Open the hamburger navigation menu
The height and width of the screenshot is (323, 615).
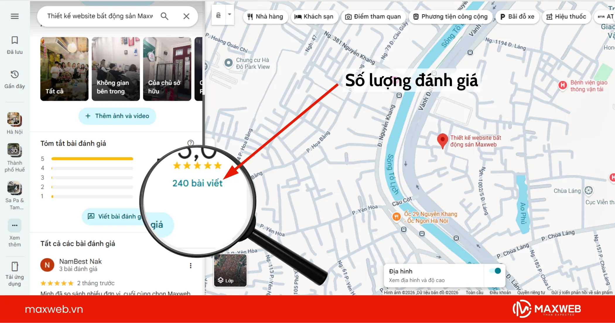14,16
